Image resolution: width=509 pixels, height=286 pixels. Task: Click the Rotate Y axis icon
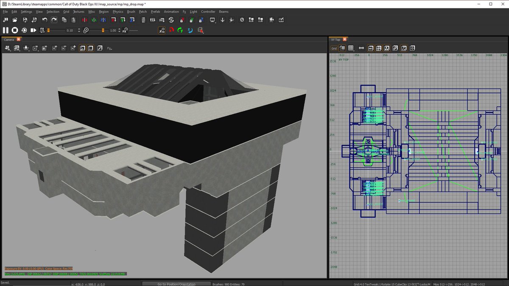coord(123,20)
